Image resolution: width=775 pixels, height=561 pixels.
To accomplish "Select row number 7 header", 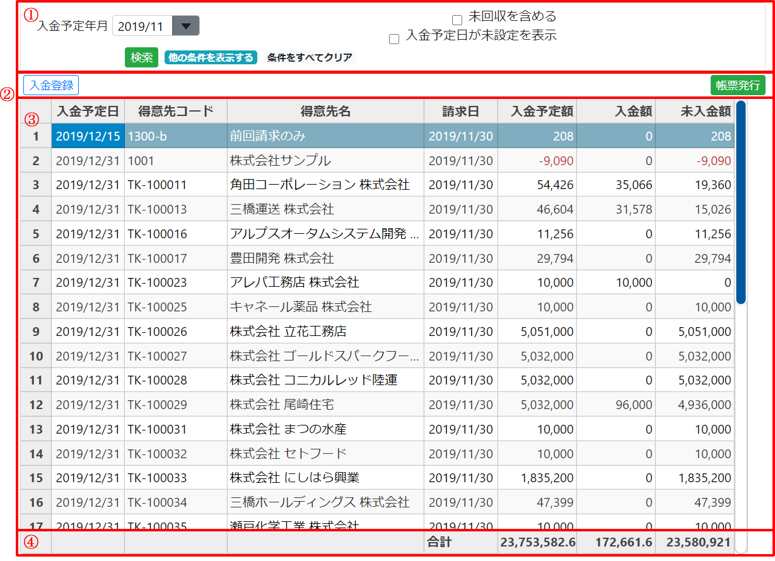I will click(x=36, y=282).
